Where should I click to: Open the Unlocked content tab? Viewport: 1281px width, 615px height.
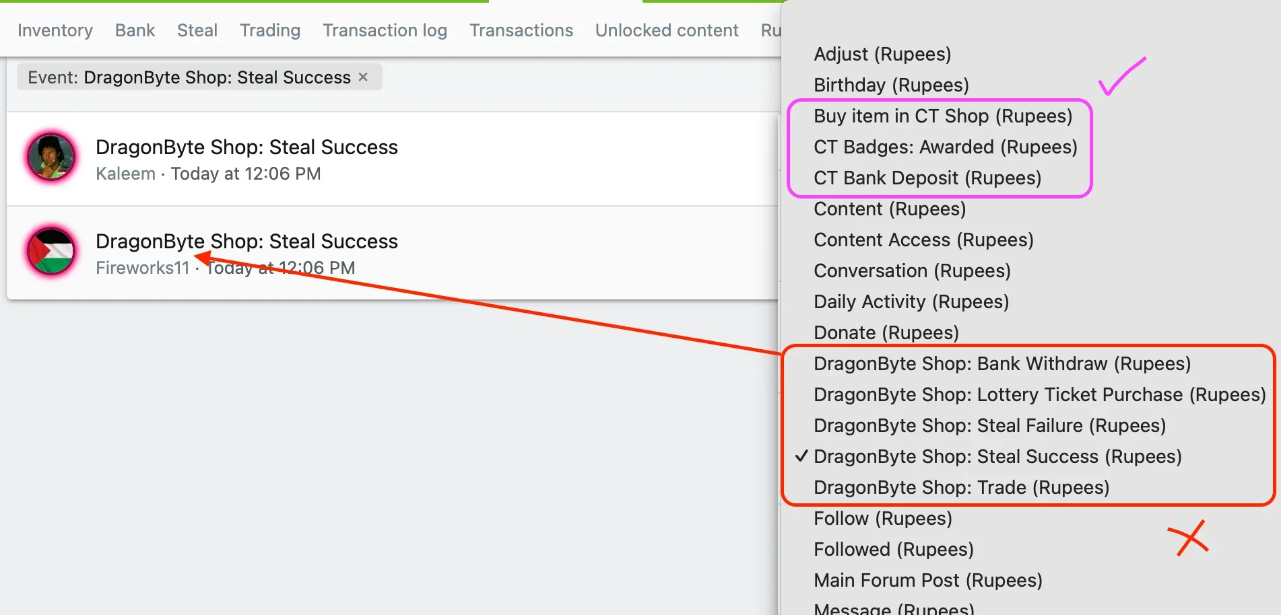[667, 30]
